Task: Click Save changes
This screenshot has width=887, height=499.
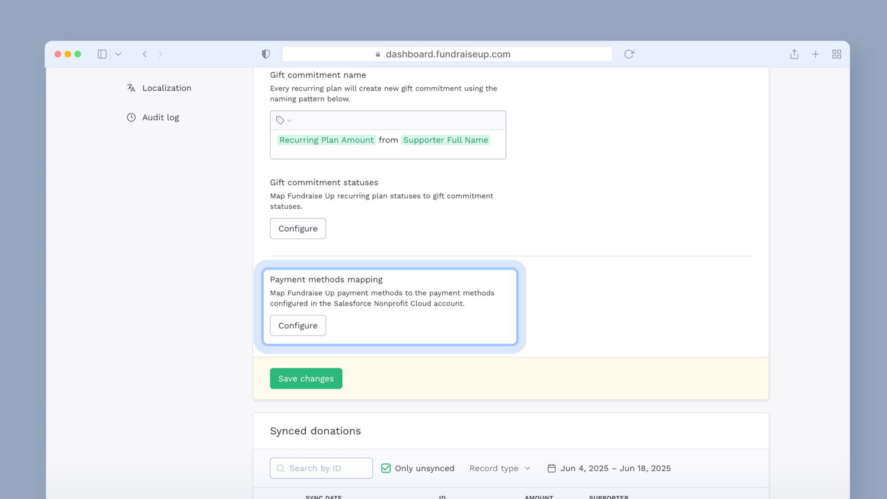Action: point(306,378)
